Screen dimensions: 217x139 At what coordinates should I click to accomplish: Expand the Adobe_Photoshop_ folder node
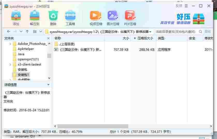click(x=10, y=44)
